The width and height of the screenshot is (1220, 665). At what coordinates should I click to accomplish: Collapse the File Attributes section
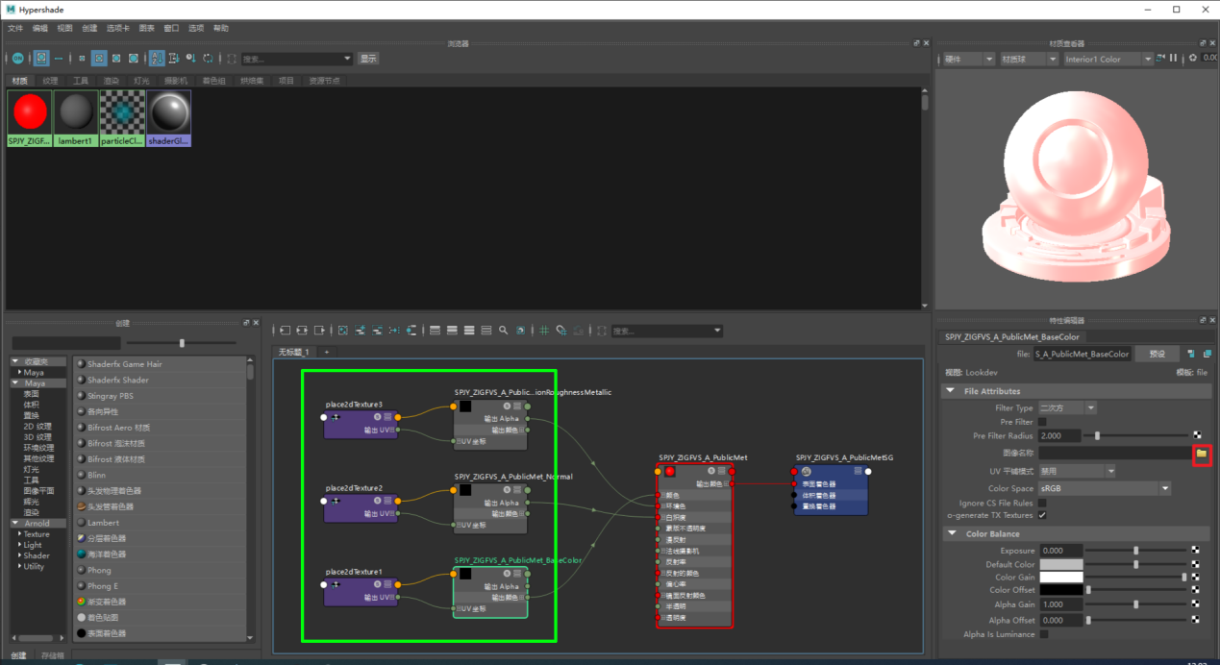(x=951, y=391)
